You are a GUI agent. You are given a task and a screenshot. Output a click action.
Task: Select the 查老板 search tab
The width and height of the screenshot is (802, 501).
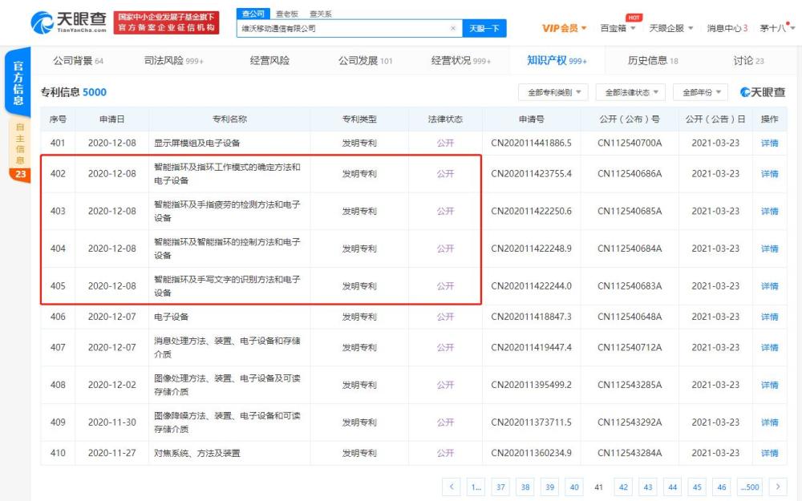coord(287,14)
